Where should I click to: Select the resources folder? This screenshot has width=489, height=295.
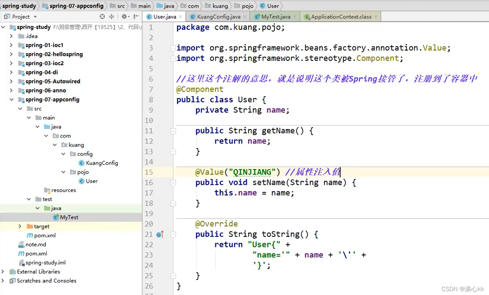[x=60, y=190]
